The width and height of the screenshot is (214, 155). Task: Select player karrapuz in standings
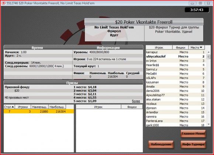coord(175,52)
